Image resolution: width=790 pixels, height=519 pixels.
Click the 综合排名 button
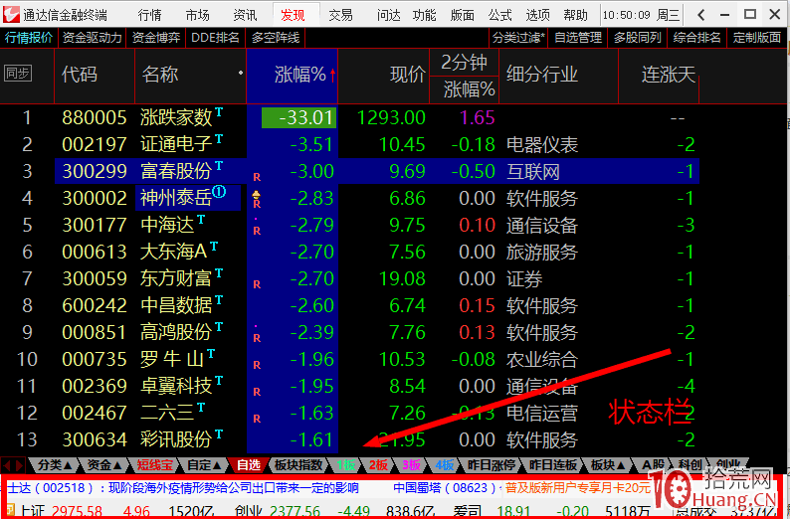(696, 38)
